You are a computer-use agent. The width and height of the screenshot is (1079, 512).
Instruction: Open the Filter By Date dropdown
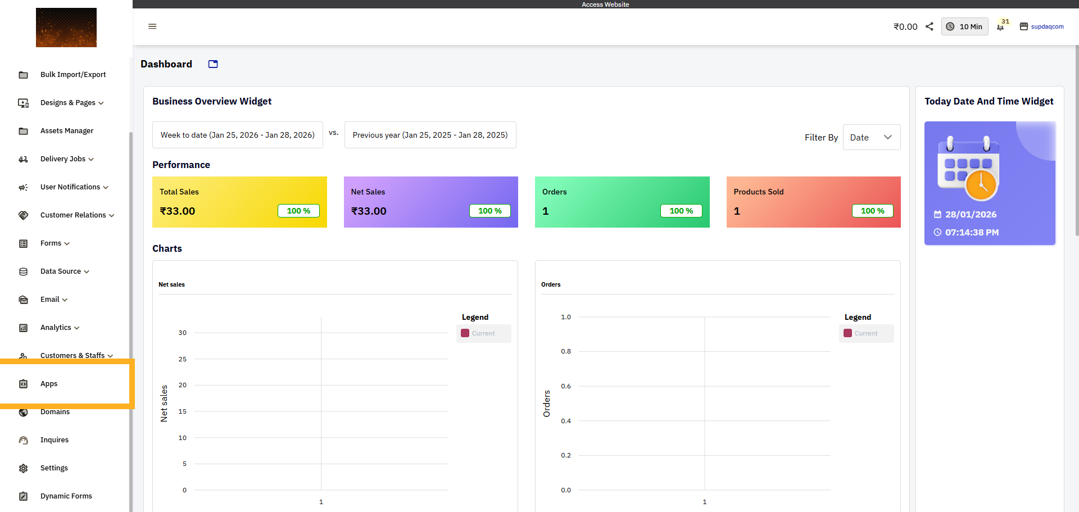coord(872,137)
